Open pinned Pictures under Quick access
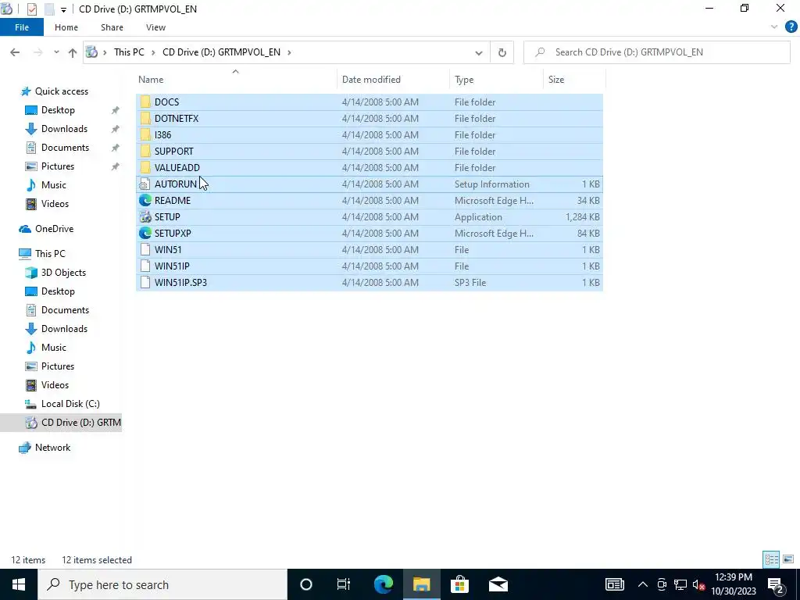 pos(58,166)
